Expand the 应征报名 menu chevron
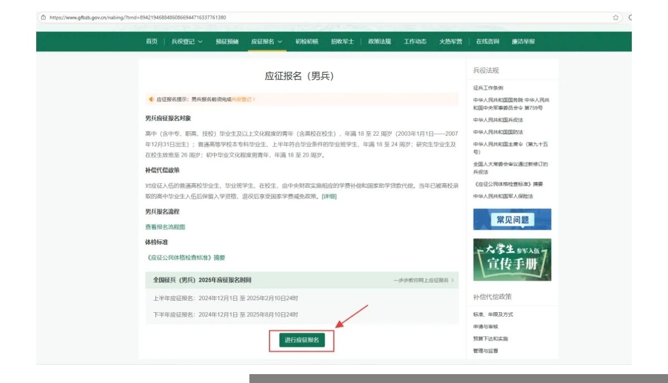This screenshot has height=383, width=668. [280, 42]
